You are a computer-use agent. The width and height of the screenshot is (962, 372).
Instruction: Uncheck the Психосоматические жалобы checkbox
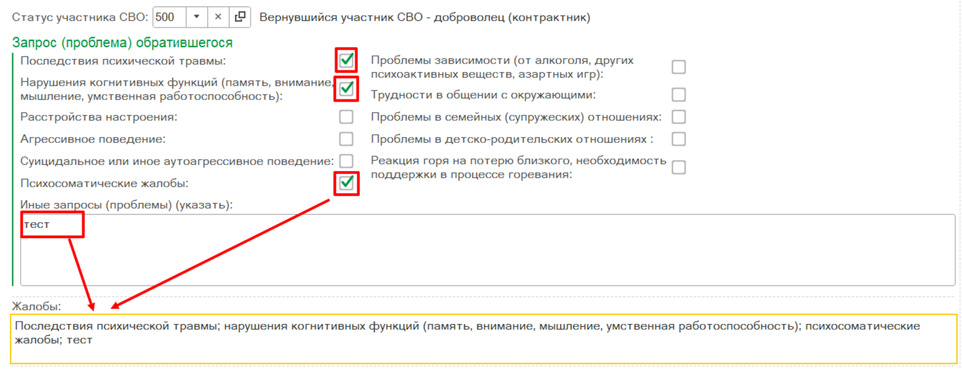pyautogui.click(x=346, y=183)
